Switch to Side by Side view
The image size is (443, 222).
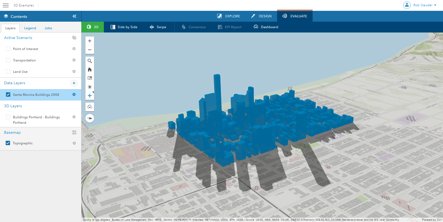[124, 27]
